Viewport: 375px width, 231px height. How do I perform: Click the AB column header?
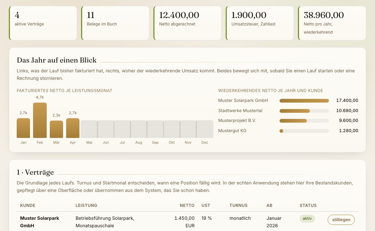tap(269, 206)
